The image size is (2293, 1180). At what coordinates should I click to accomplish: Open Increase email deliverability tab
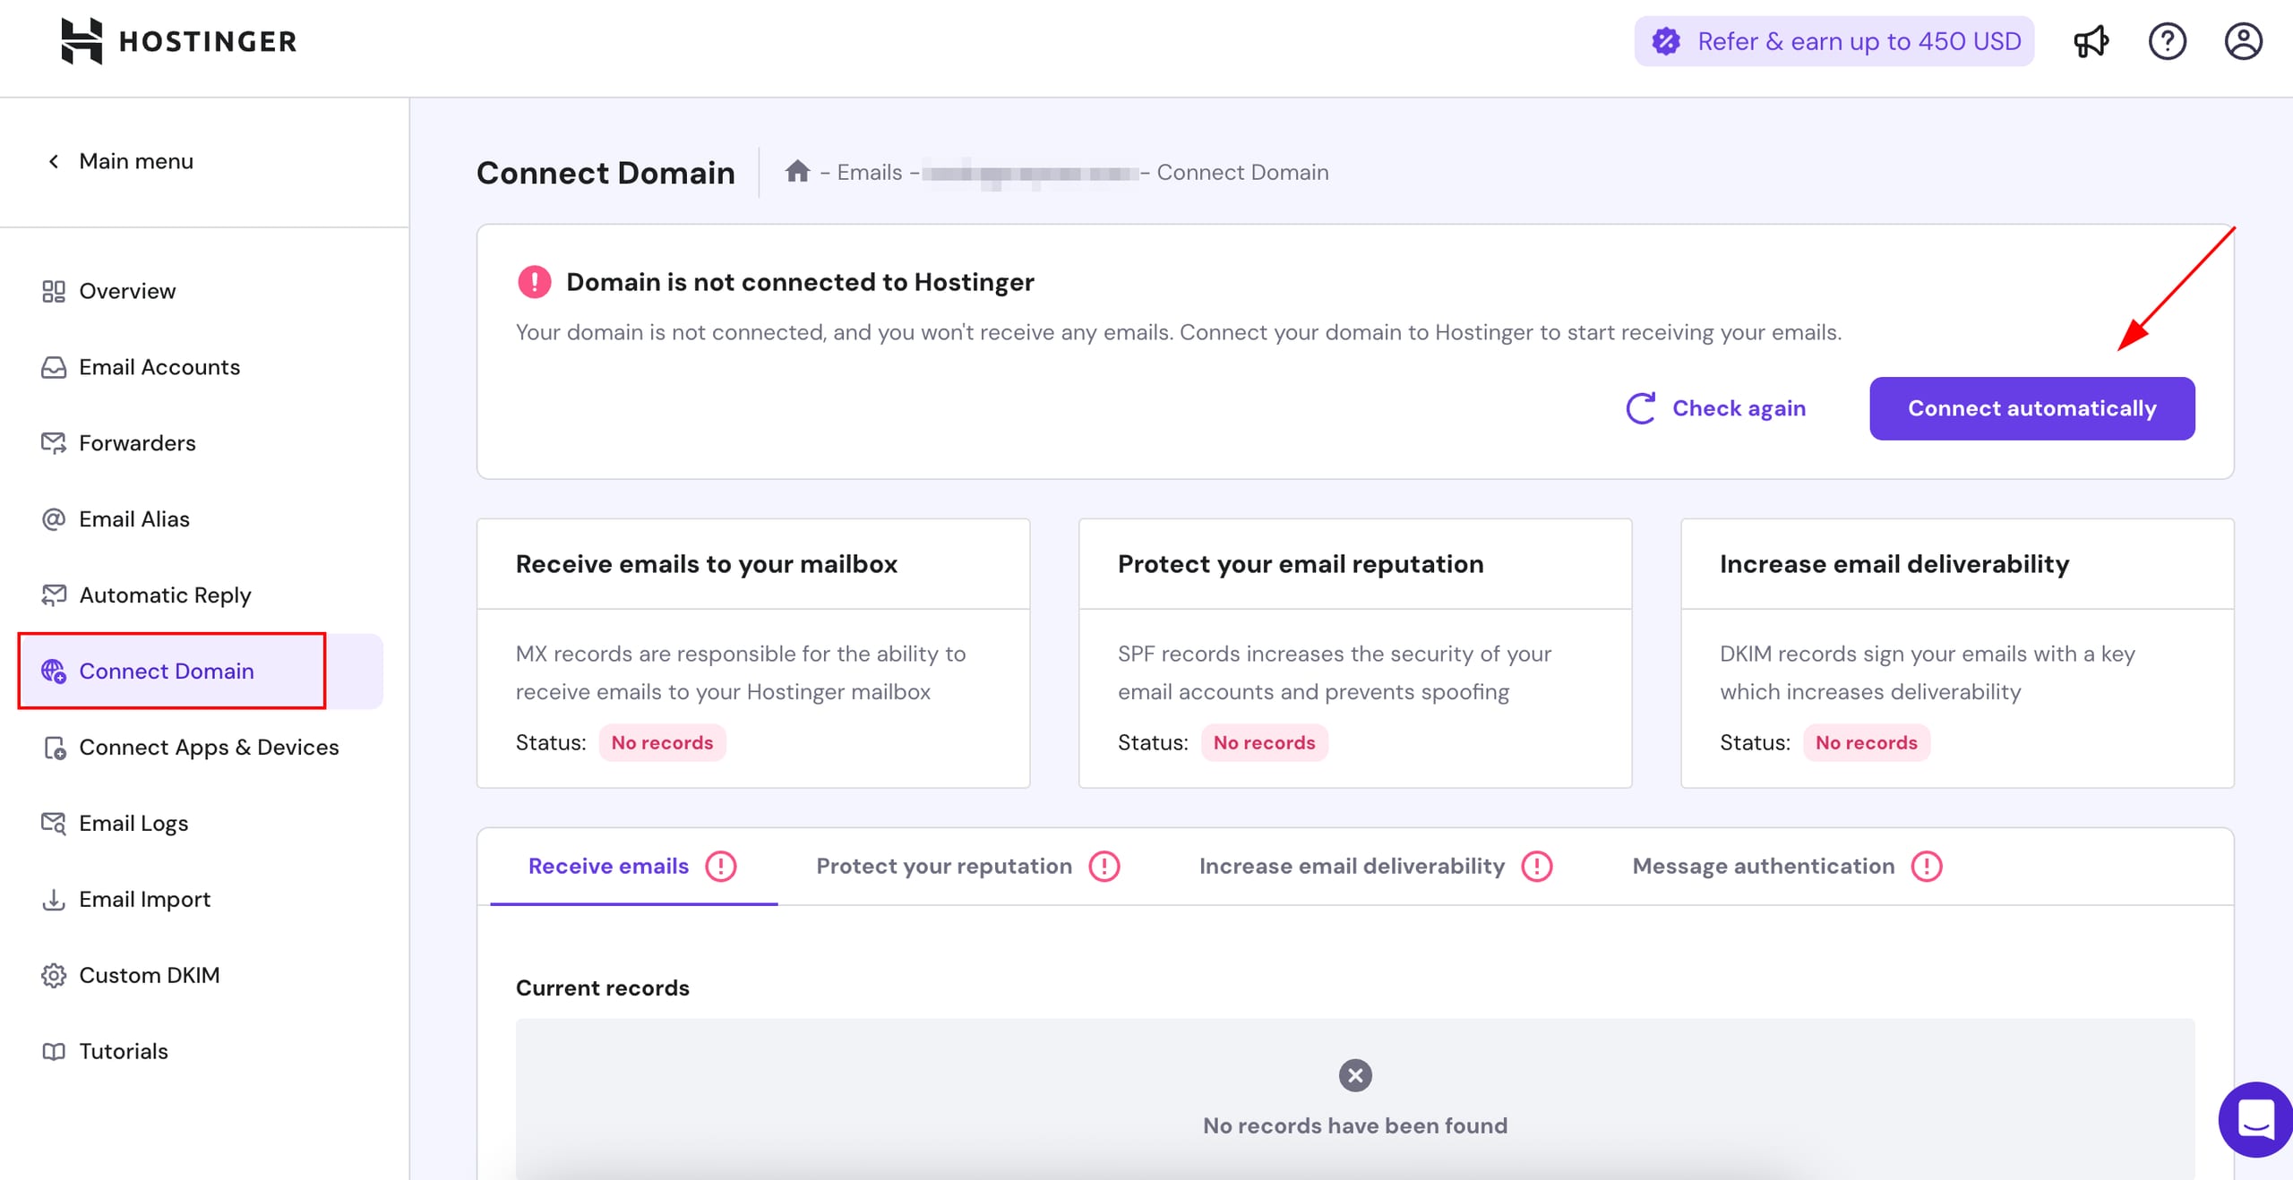point(1352,866)
